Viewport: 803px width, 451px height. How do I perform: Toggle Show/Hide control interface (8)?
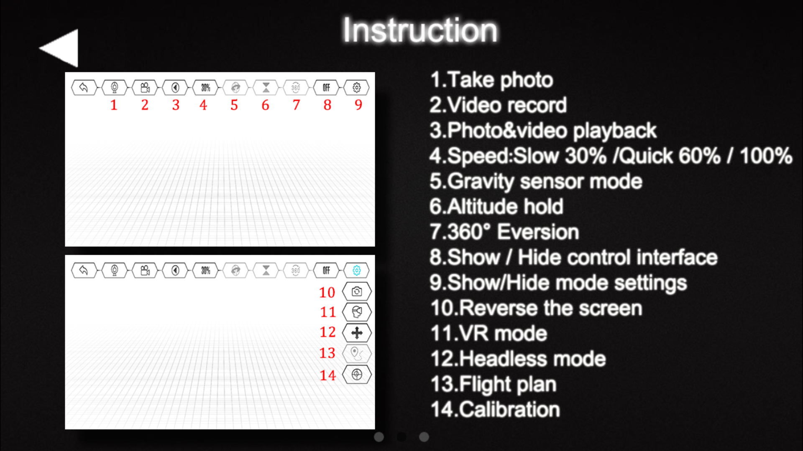pos(327,87)
